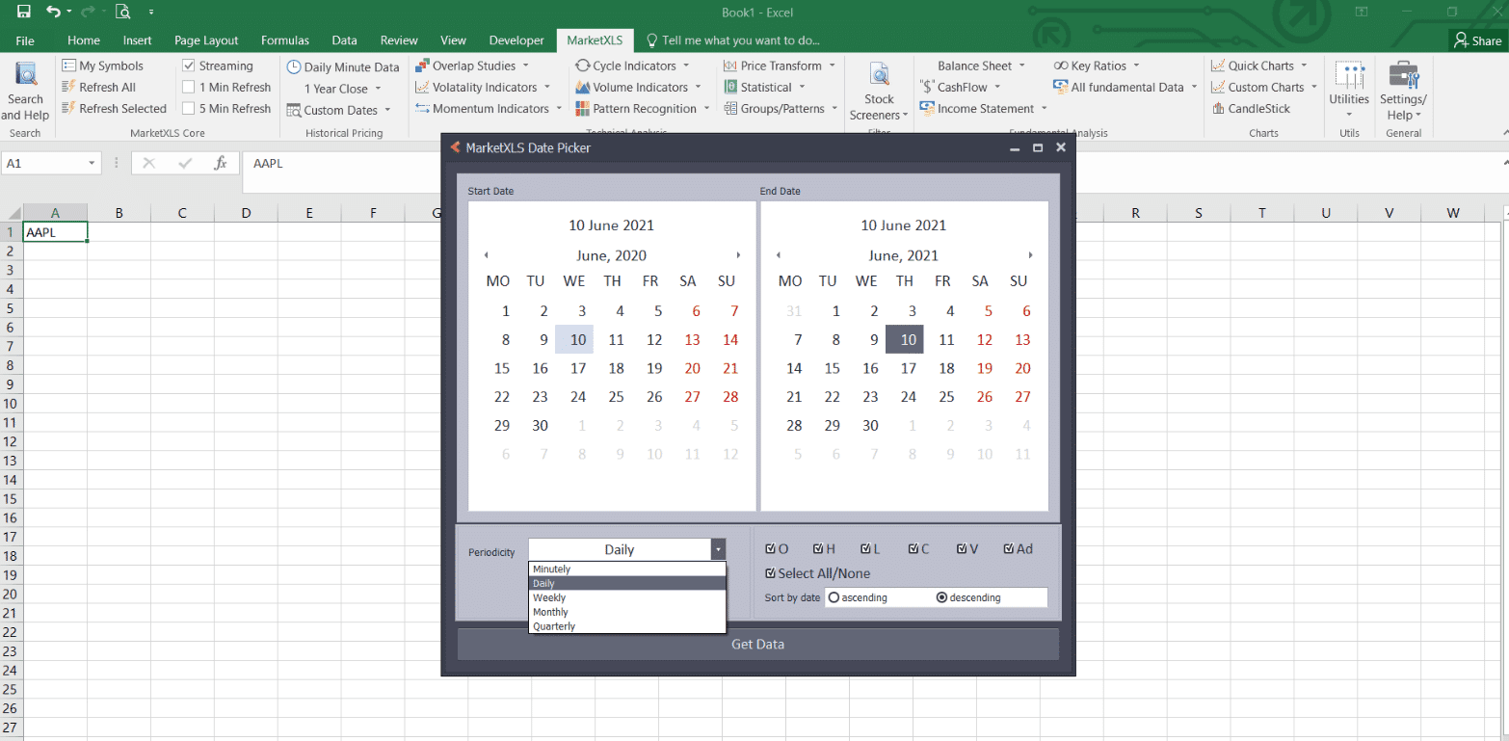The height and width of the screenshot is (741, 1509).
Task: Open the Utilities icon menu
Action: [1349, 76]
